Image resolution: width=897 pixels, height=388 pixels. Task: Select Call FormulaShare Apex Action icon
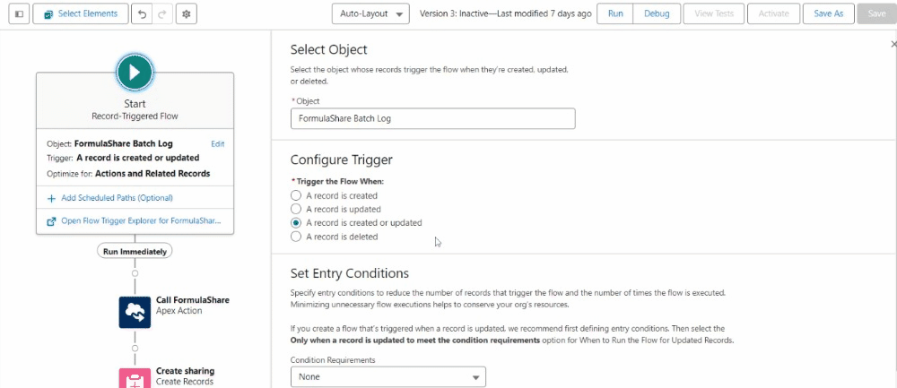click(135, 312)
